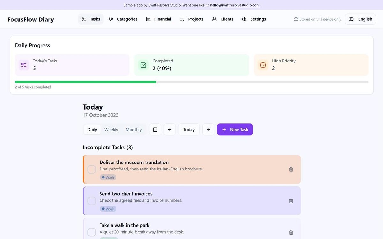Click the FocusFlow Diary logo
The width and height of the screenshot is (383, 239).
(31, 19)
